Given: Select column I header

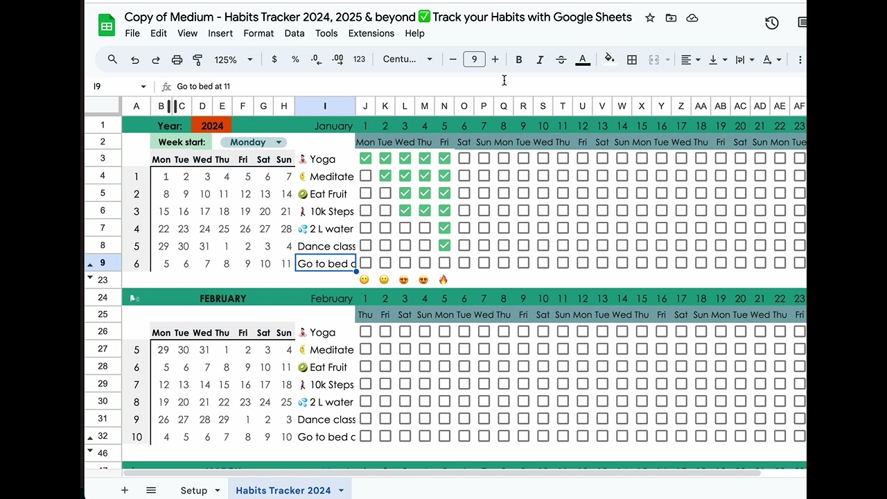Looking at the screenshot, I should coord(325,106).
